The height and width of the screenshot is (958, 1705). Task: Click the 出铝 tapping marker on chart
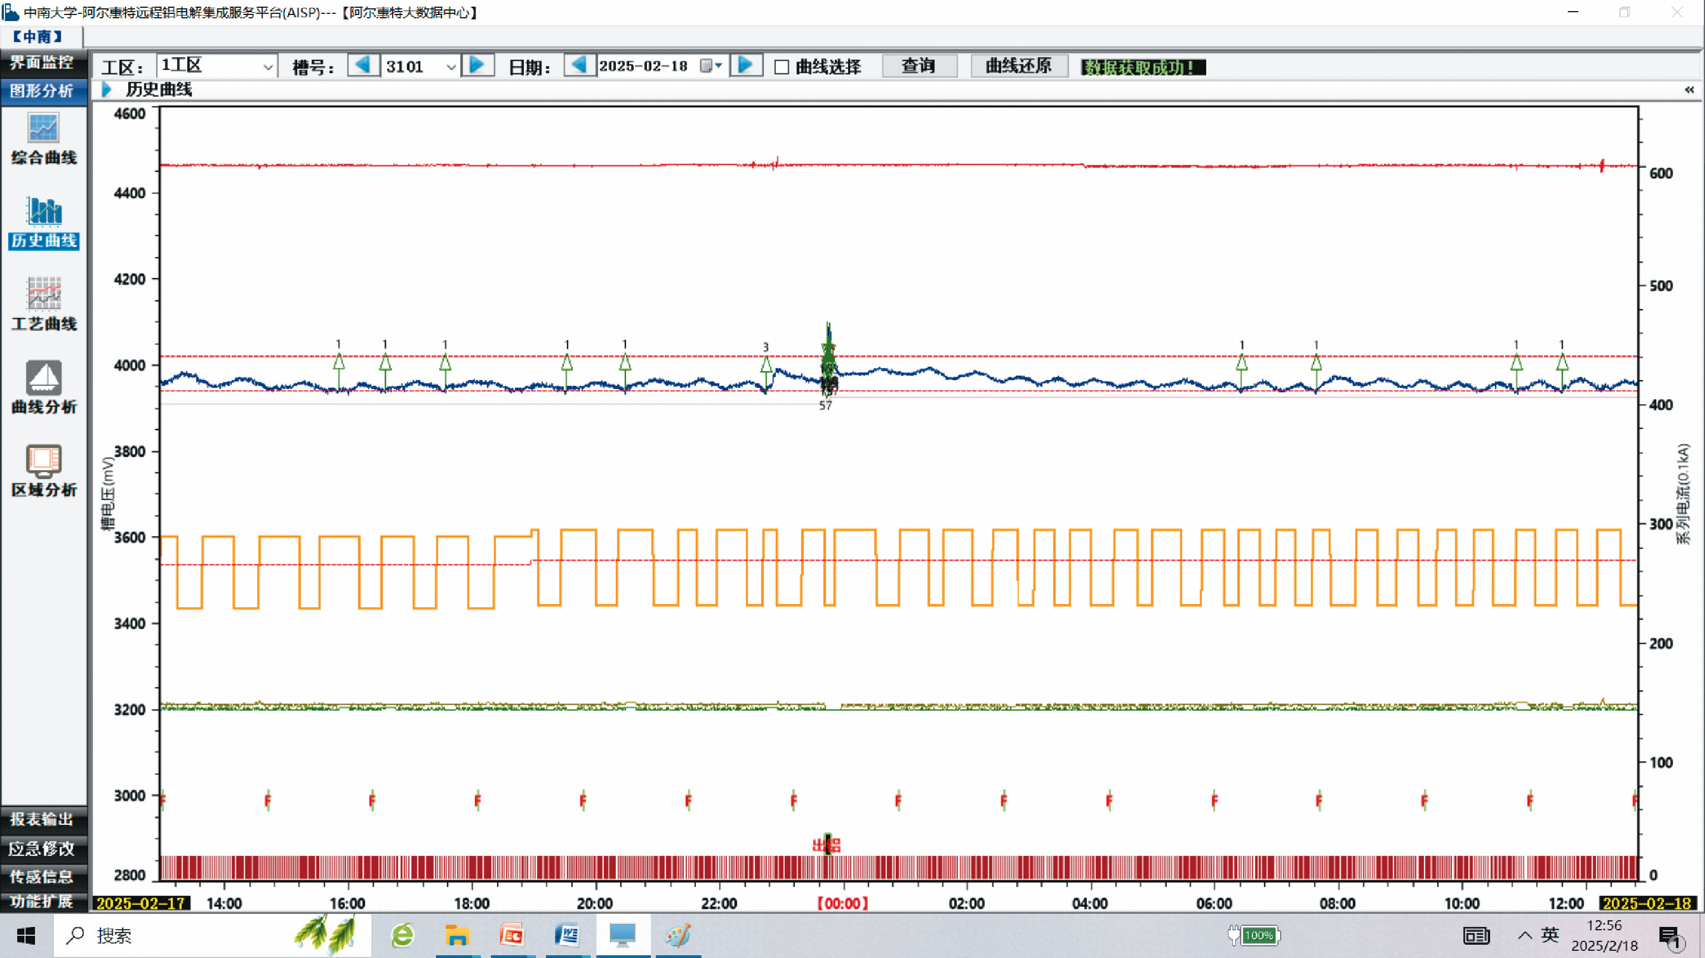click(x=826, y=845)
